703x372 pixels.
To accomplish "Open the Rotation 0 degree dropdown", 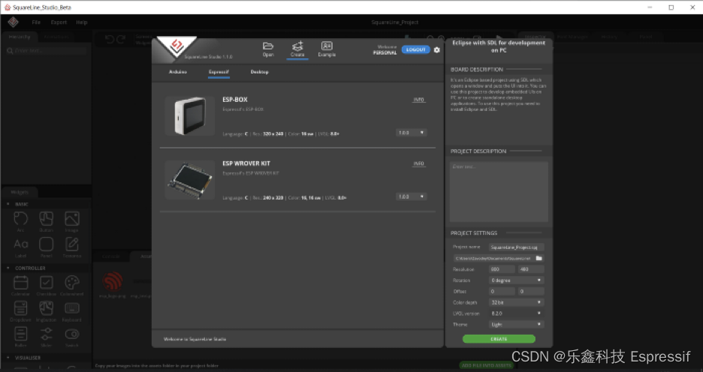I will tap(516, 280).
